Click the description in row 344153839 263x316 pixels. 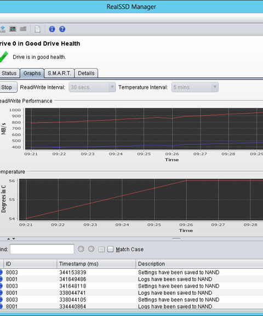point(179,272)
